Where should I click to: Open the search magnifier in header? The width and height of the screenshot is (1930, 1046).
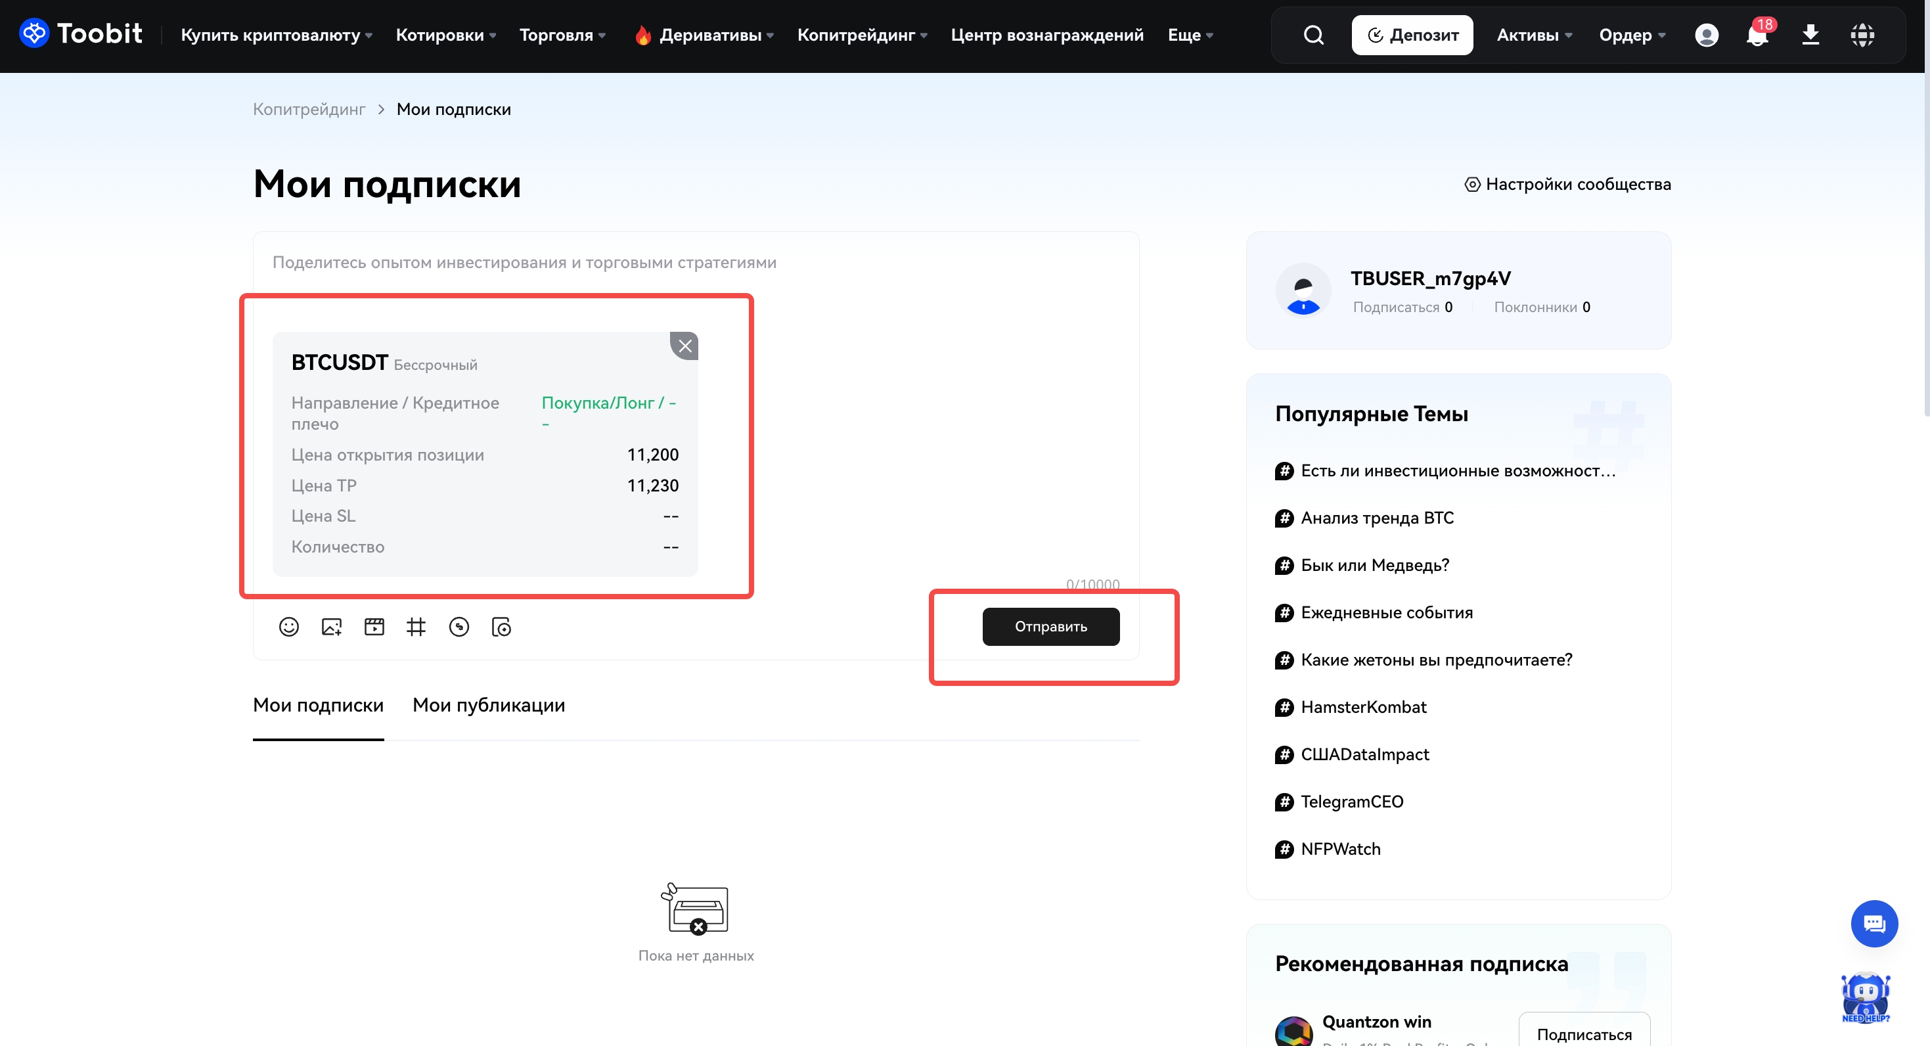pyautogui.click(x=1313, y=35)
